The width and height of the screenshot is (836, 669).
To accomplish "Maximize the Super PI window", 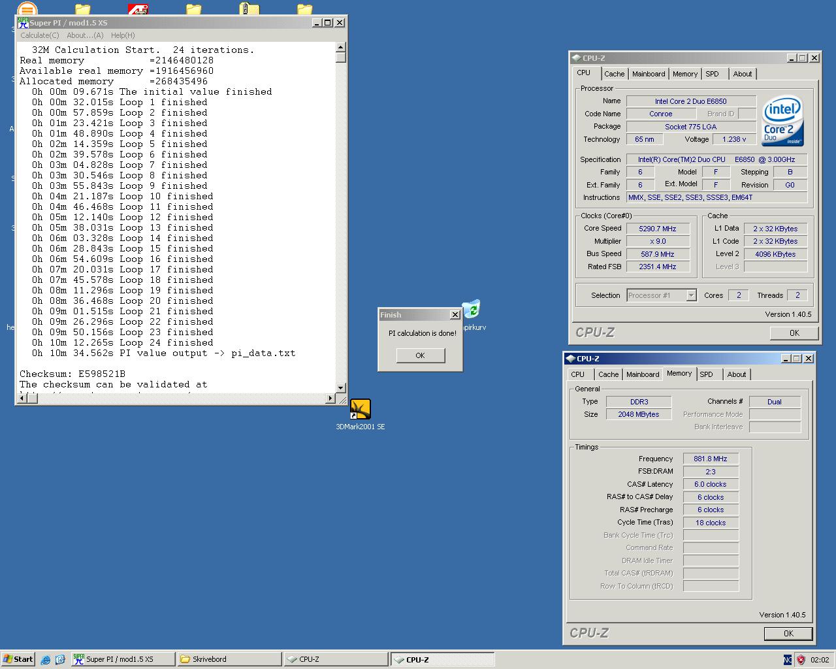I will pyautogui.click(x=328, y=22).
